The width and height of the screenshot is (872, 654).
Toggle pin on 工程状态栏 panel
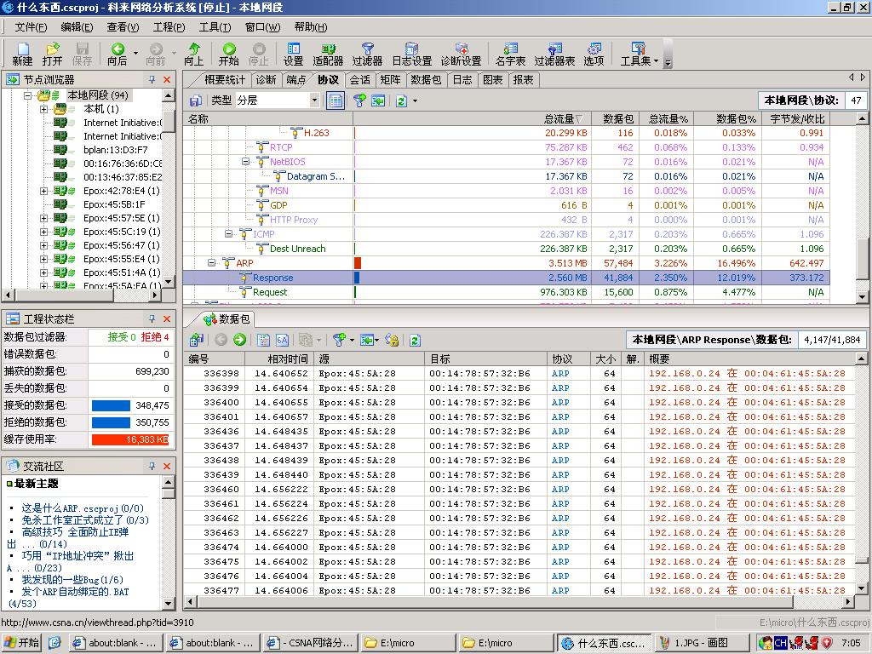pos(152,318)
